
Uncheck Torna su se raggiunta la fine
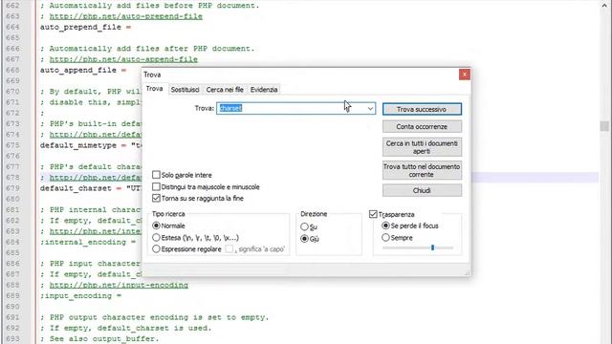click(x=156, y=198)
